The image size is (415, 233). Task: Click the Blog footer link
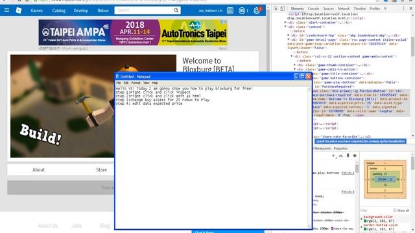coord(104,226)
